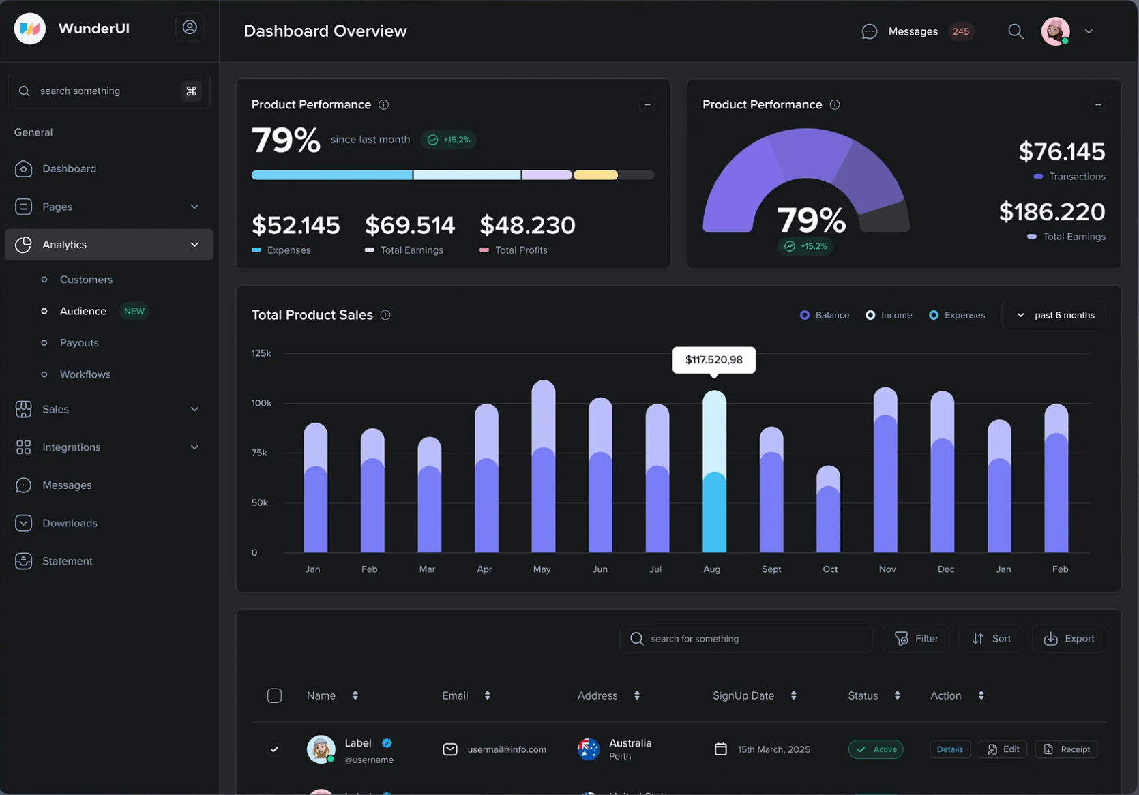Expand the Sales menu chevron

[194, 409]
